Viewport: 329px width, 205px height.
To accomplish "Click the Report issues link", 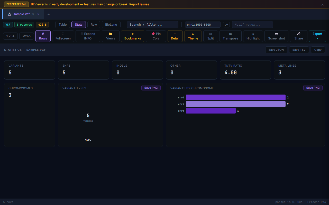I will point(139,4).
